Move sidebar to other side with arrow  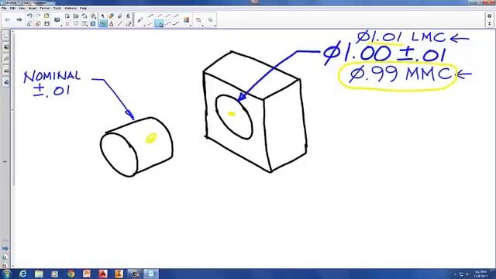[x=5, y=248]
